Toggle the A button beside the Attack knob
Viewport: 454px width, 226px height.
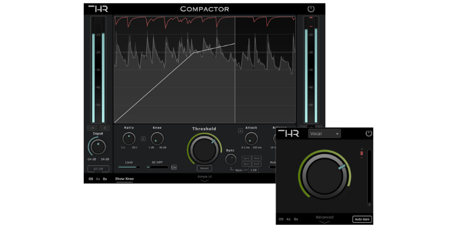coord(240,131)
